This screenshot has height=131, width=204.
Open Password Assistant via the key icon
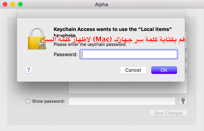click(x=183, y=101)
